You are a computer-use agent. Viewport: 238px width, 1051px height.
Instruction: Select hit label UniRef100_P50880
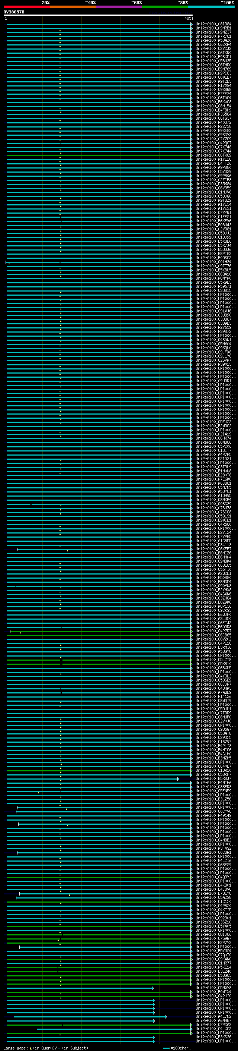[213, 577]
